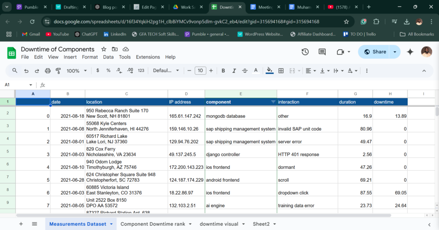Add a new sheet with plus button
439x230 pixels.
21,224
